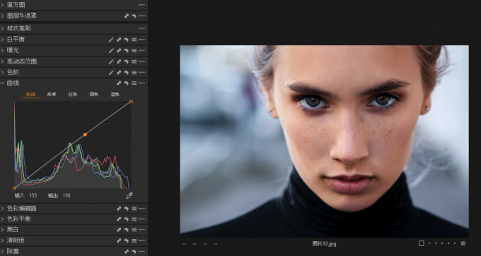Reset the 图层与遮罩 panel with undo icon
481x256 pixels.
click(x=134, y=16)
